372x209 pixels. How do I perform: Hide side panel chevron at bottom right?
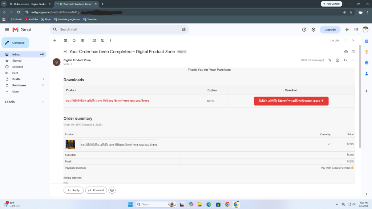point(367,194)
